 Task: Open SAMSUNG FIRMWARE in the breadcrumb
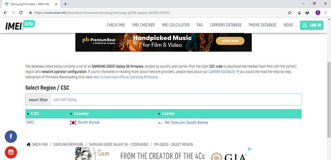click(68, 144)
